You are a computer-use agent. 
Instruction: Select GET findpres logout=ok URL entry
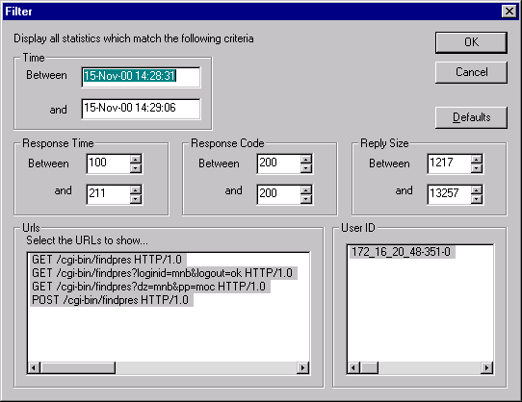click(163, 273)
